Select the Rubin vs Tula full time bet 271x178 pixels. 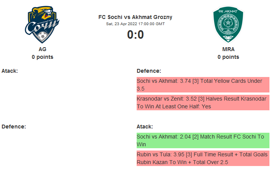click(202, 158)
